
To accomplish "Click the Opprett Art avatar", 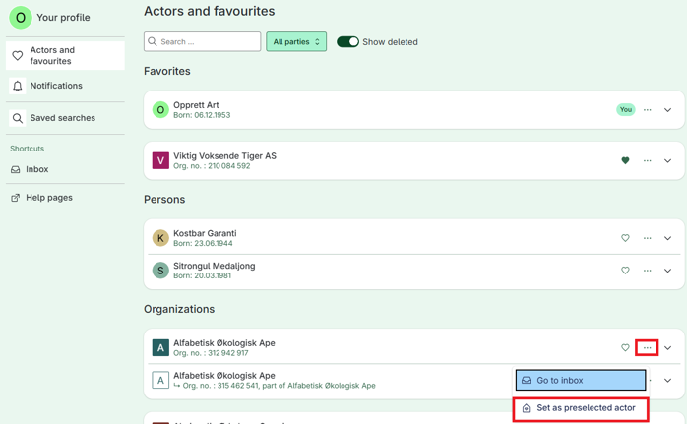I will click(160, 110).
